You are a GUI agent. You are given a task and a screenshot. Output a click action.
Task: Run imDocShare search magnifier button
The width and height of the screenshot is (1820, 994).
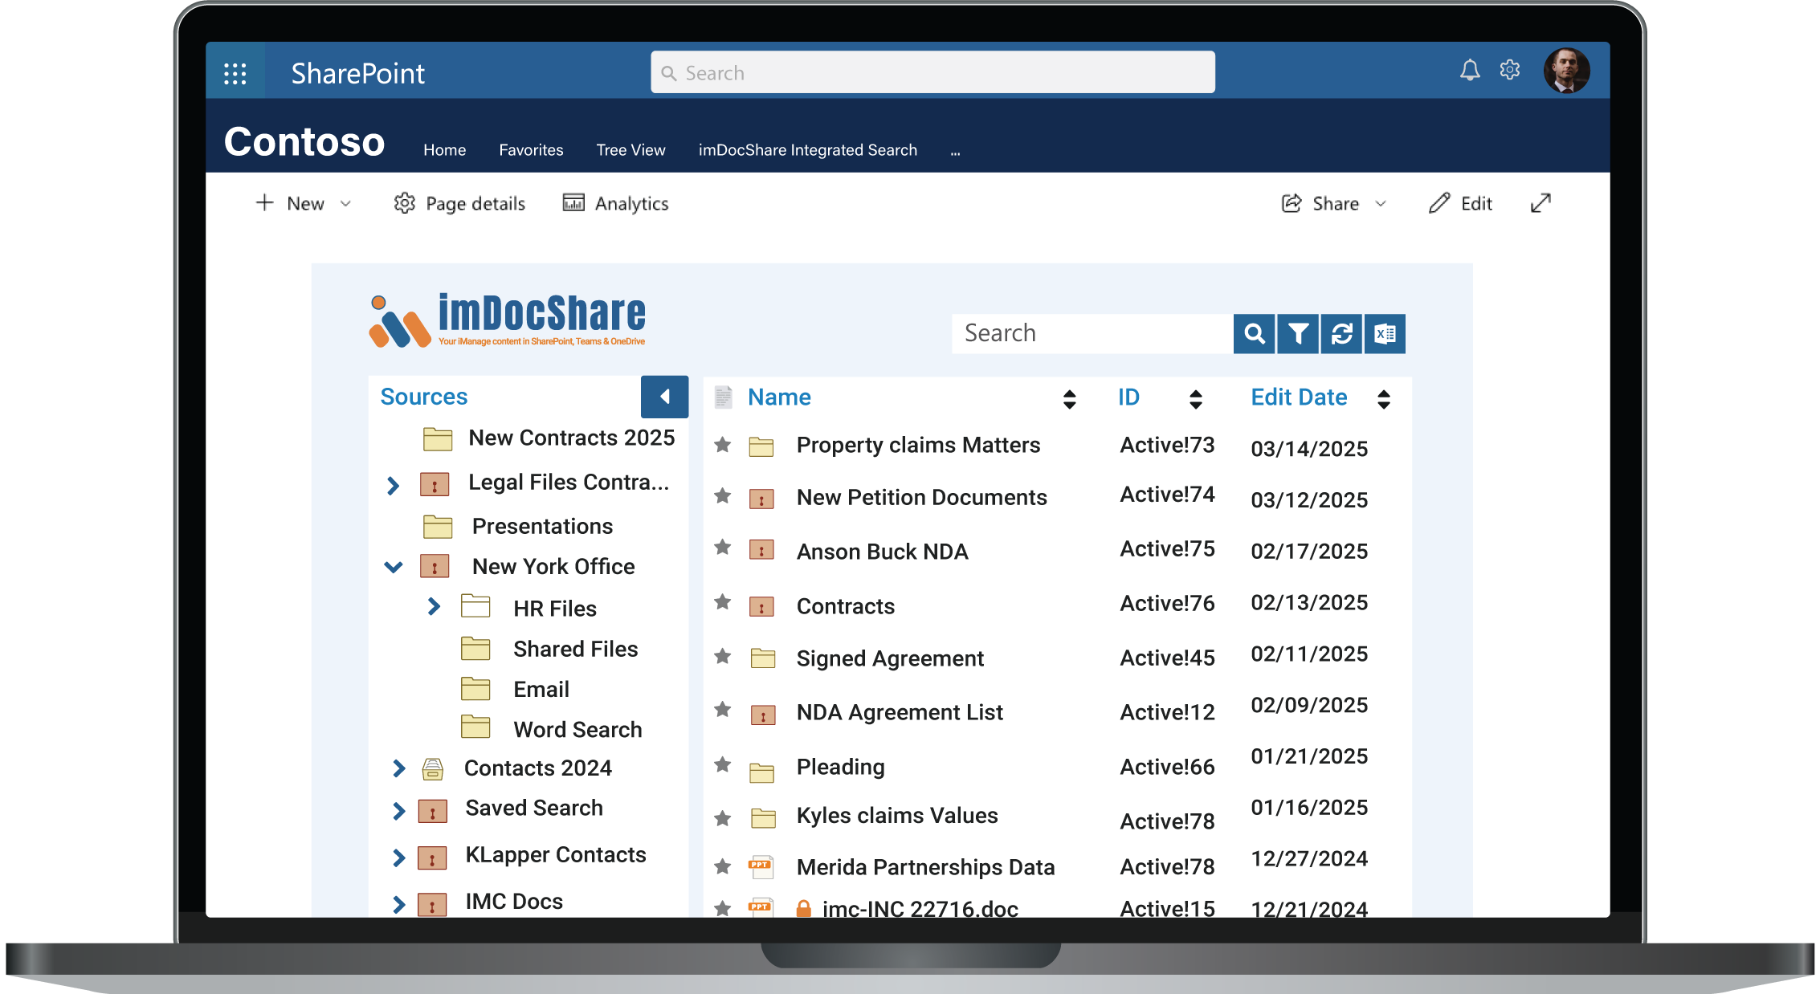click(1254, 333)
